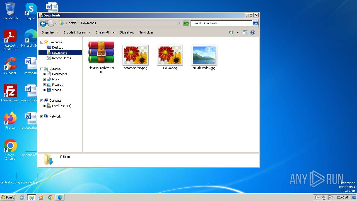
Task: Click the Change your view icon
Action: coord(231,32)
